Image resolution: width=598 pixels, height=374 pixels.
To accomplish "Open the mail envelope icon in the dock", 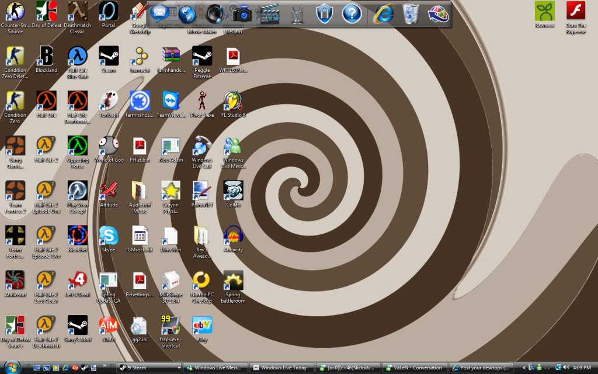I will [159, 14].
